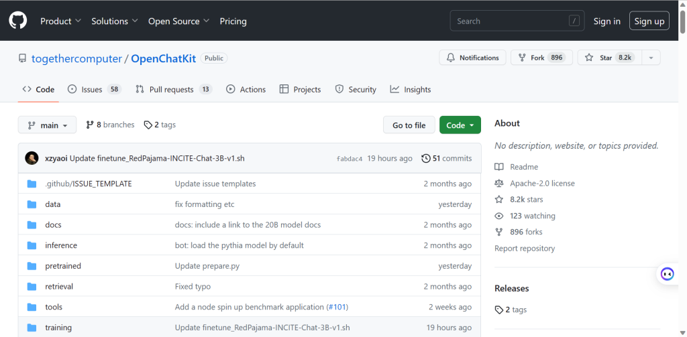Open the commit history clock icon
This screenshot has height=337, width=687.
coord(425,159)
